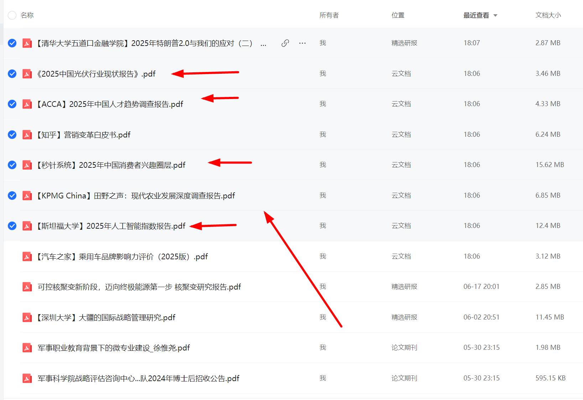
Task: Click the 6.85 MB file size
Action: [x=548, y=195]
